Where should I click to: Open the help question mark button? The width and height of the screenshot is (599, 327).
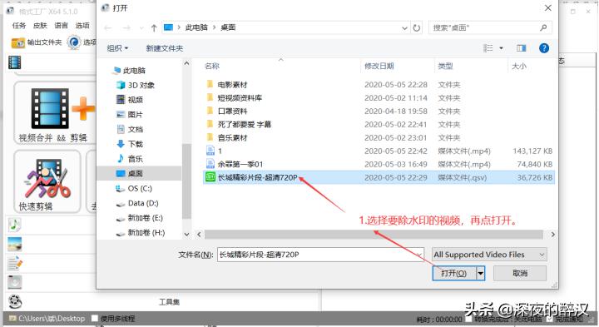point(543,48)
